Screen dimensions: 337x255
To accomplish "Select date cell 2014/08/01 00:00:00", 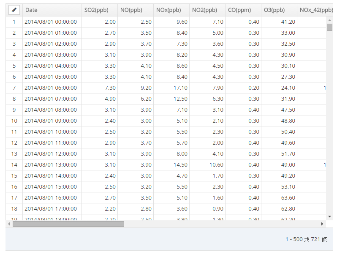I will click(x=52, y=22).
